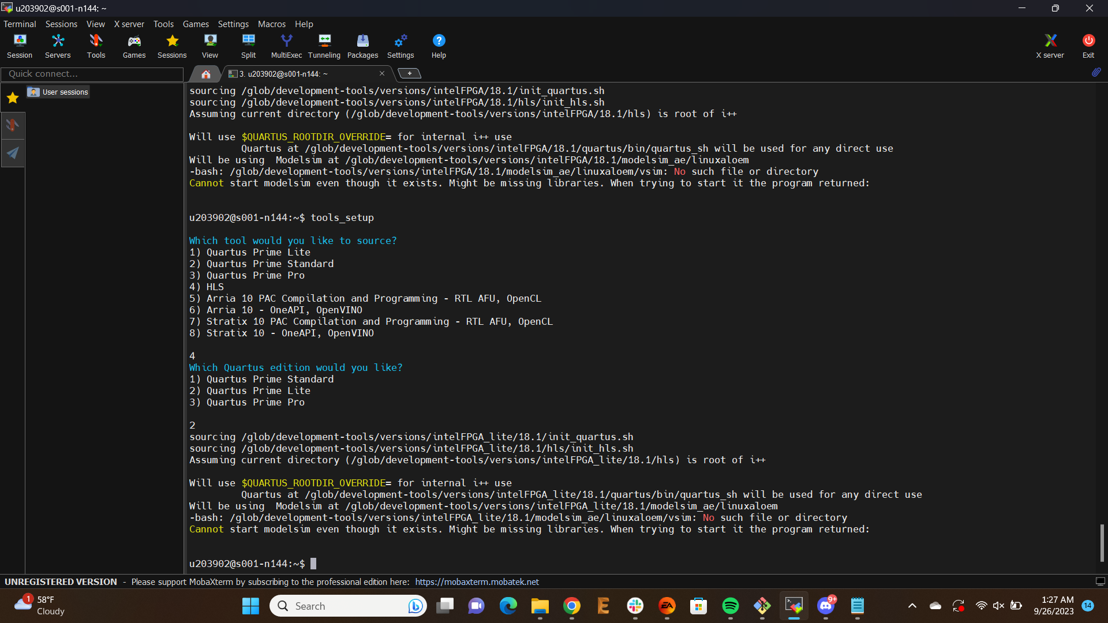Click the MobaXterm subscription link
Image resolution: width=1108 pixels, height=623 pixels.
pos(477,581)
